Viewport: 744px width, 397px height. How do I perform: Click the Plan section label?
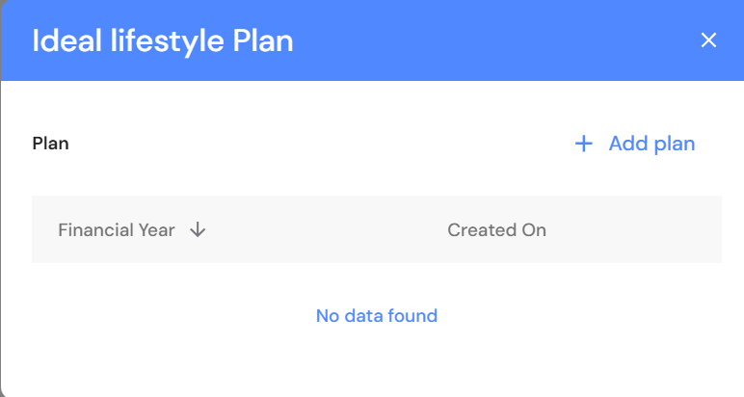pyautogui.click(x=50, y=144)
